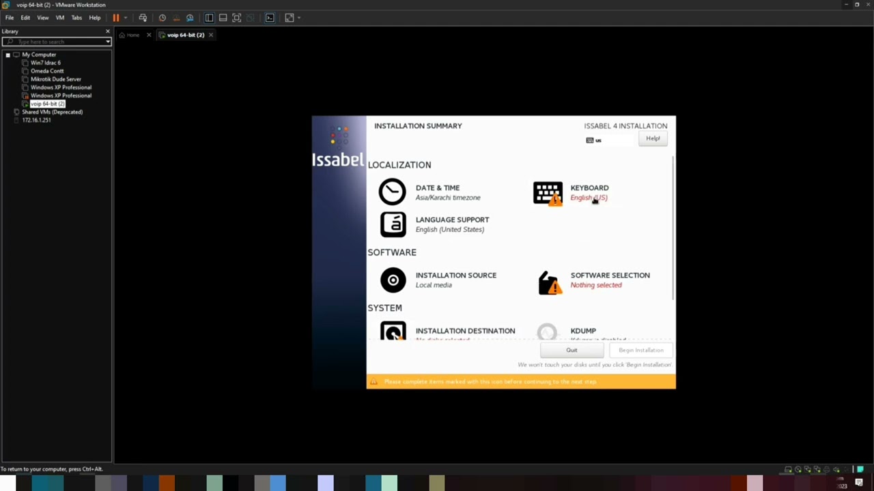This screenshot has width=874, height=491.
Task: Click the KEYBOARD label in the installer
Action: click(589, 188)
